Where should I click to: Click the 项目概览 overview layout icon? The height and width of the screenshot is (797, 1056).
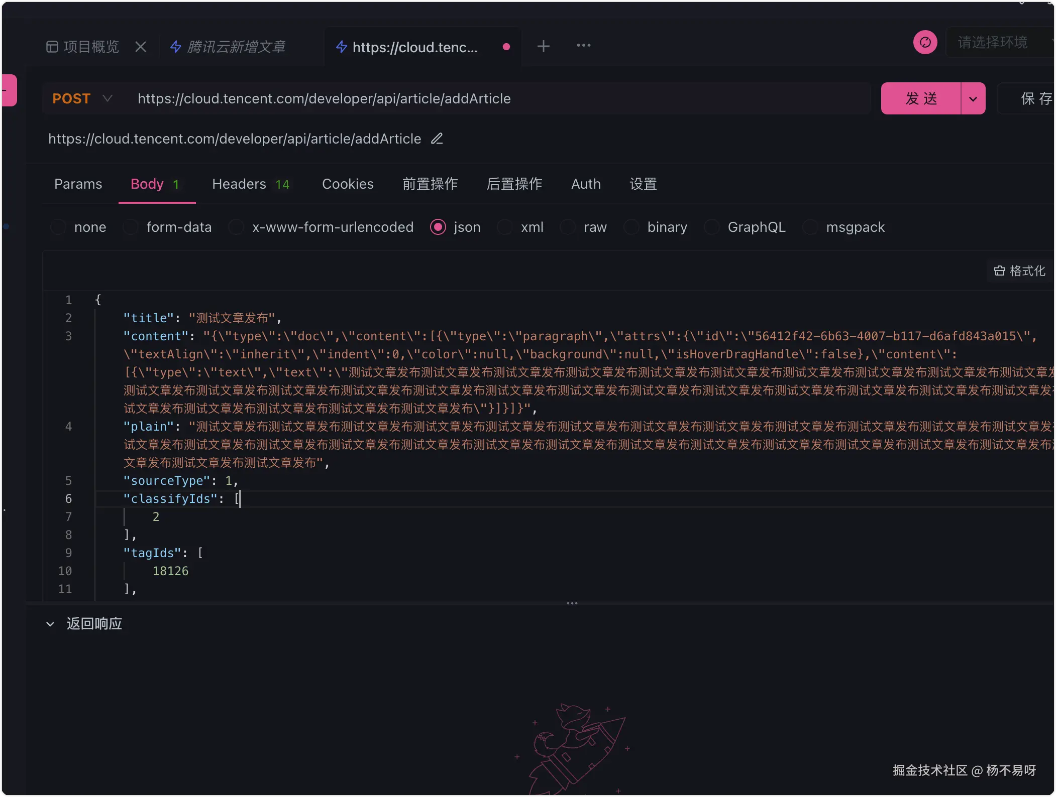(52, 47)
